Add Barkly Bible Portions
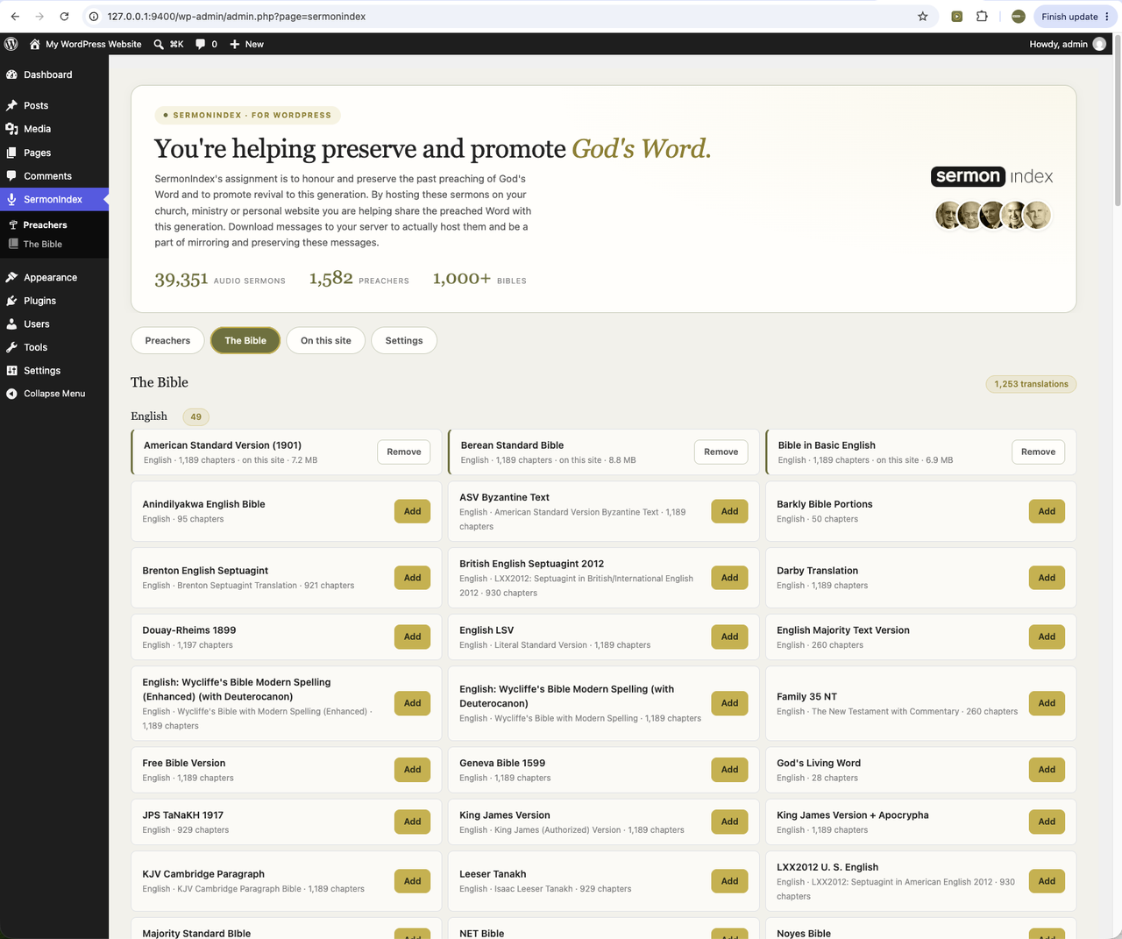Screen dimensions: 1122x939 click(1047, 511)
